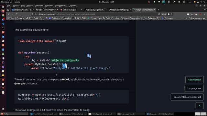The width and height of the screenshot is (207, 116).
Task: Launch Chrome from the left dock
Action: (x=3, y=15)
